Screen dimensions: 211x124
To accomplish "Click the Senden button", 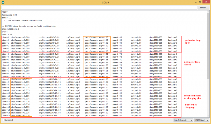I will point(203,8).
